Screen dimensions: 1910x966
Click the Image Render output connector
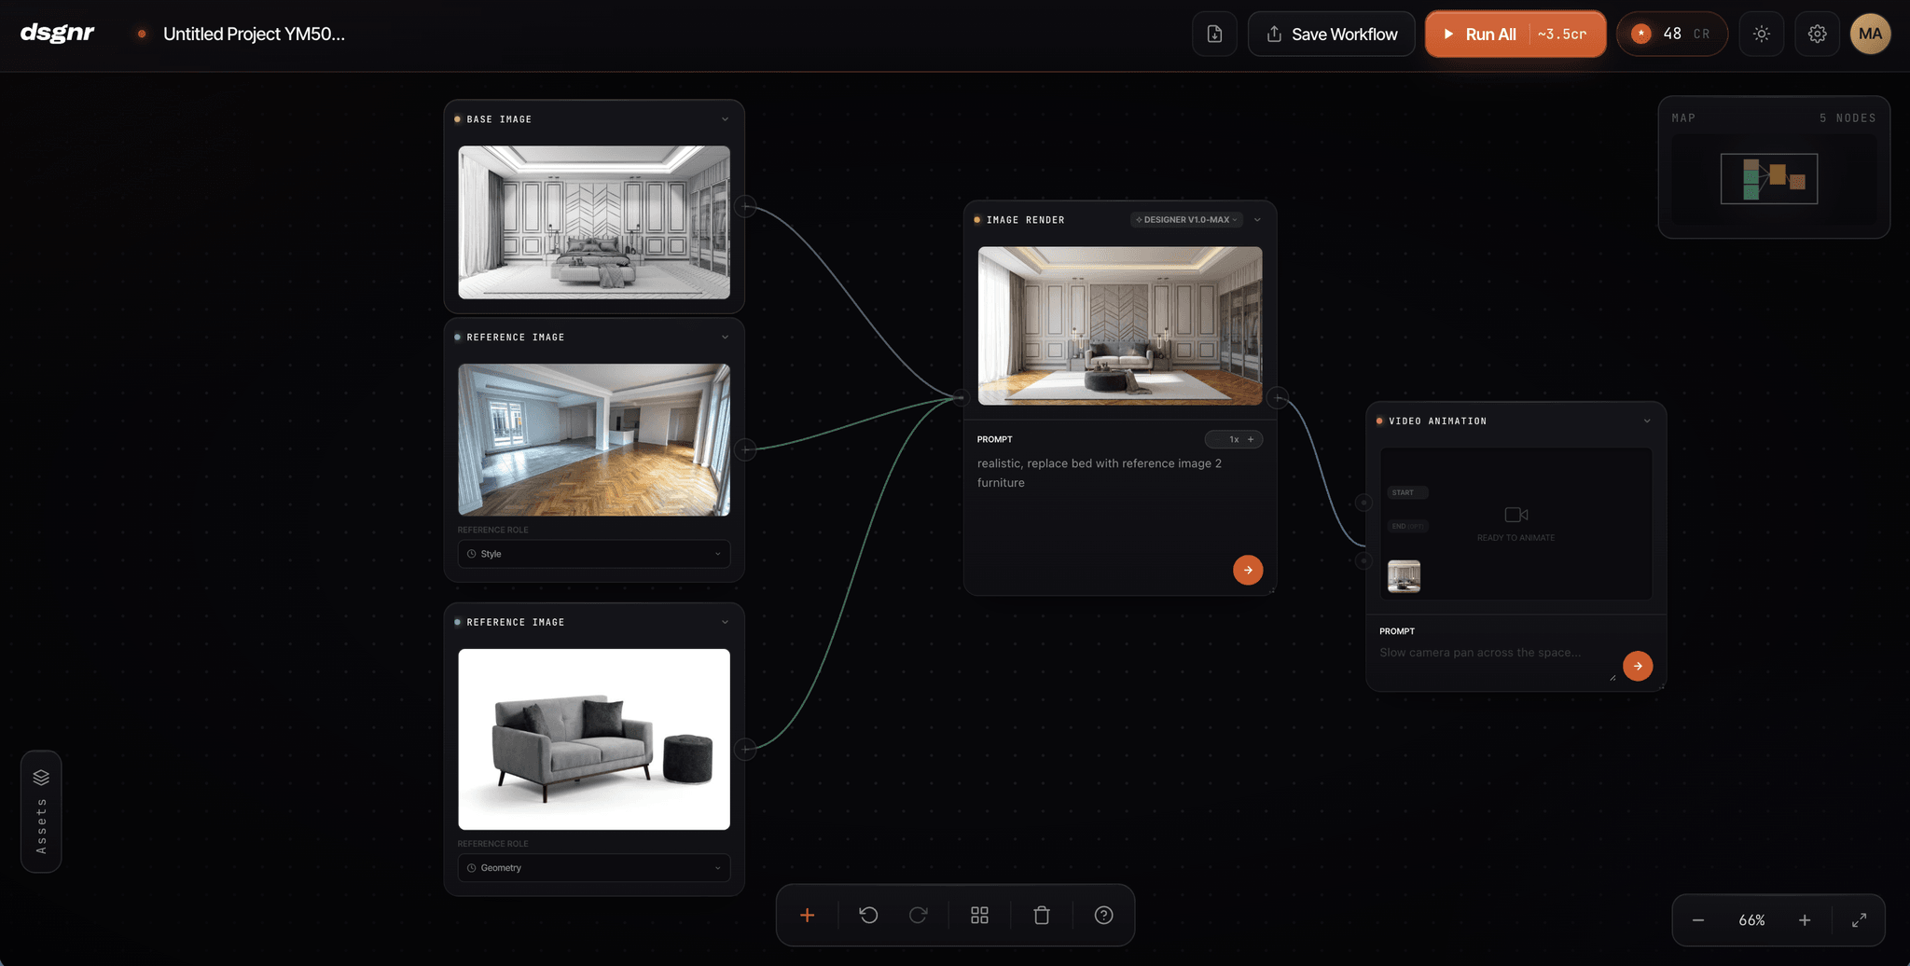point(1278,398)
